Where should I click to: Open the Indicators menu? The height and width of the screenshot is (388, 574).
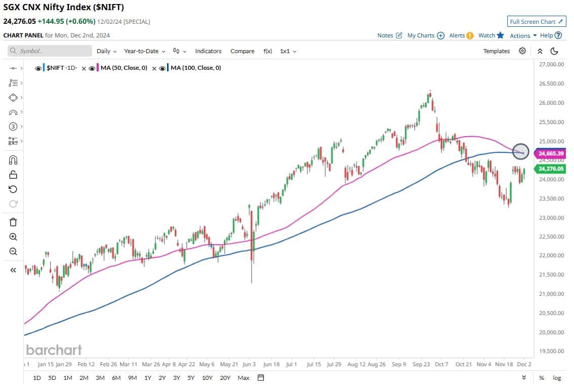tap(209, 51)
